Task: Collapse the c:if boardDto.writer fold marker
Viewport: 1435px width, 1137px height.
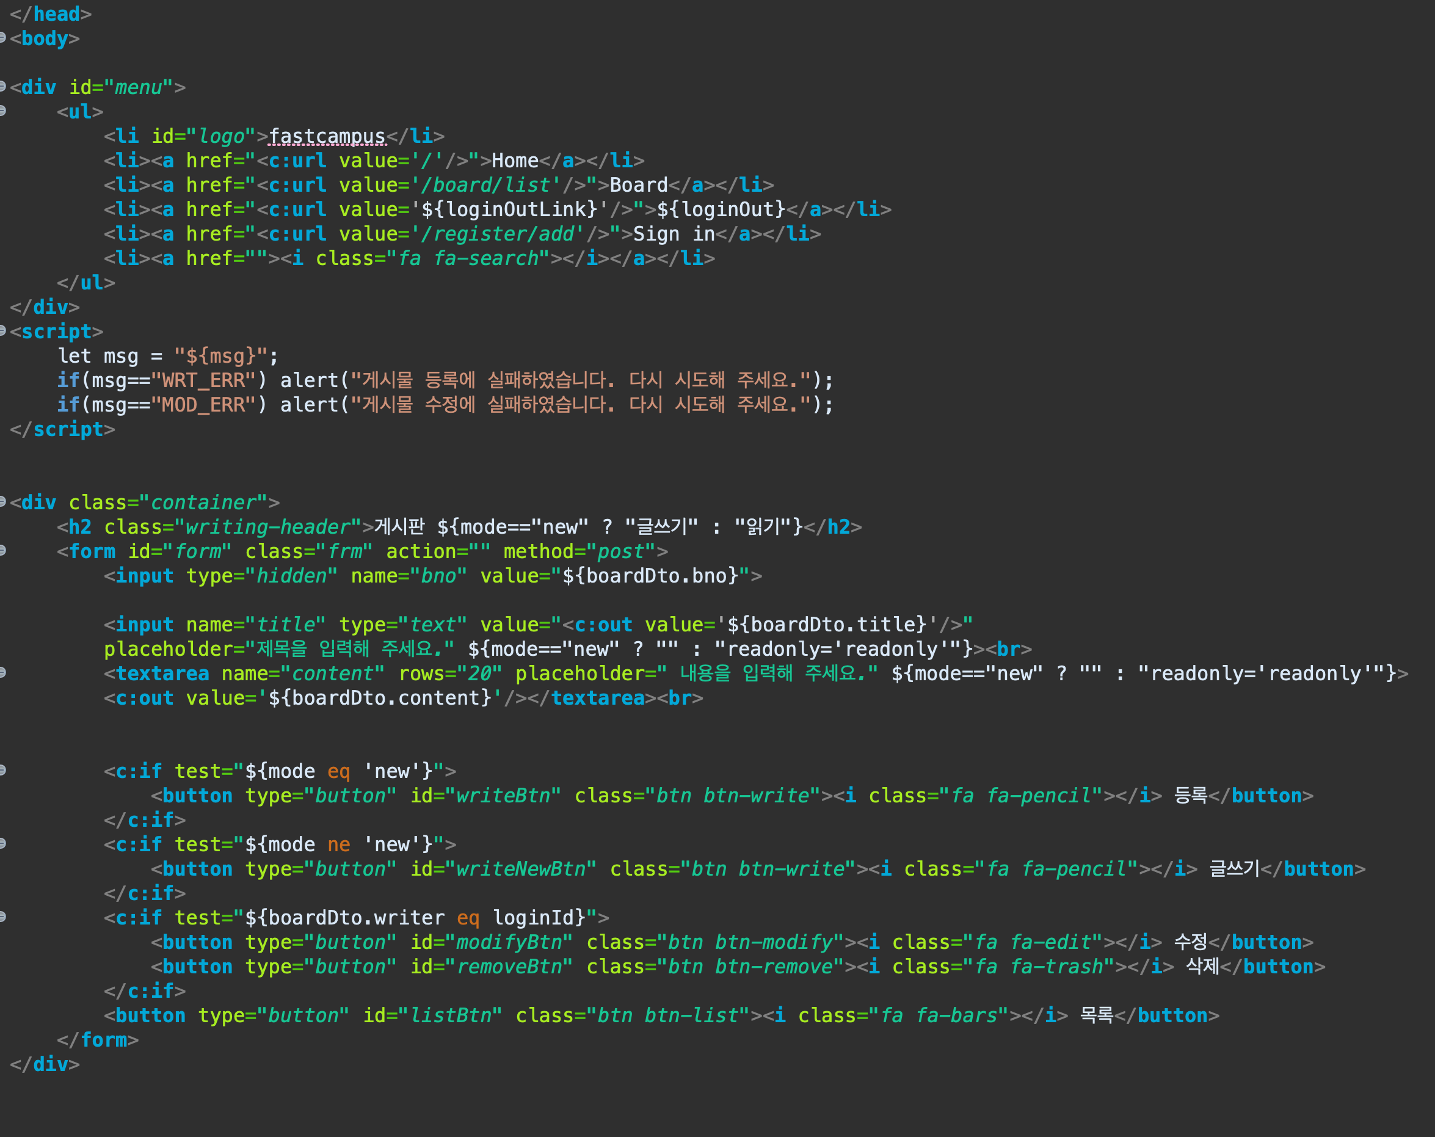Action: [2, 917]
